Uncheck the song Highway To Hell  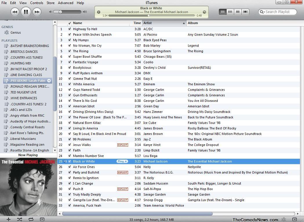click(x=70, y=29)
